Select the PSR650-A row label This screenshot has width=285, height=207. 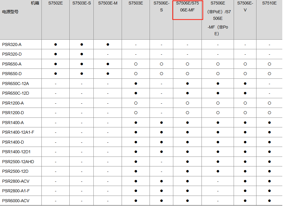click(x=12, y=64)
